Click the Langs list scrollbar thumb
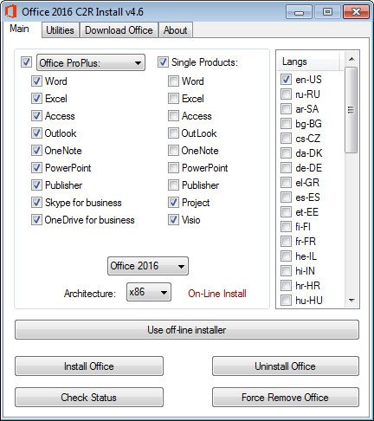 click(x=351, y=110)
